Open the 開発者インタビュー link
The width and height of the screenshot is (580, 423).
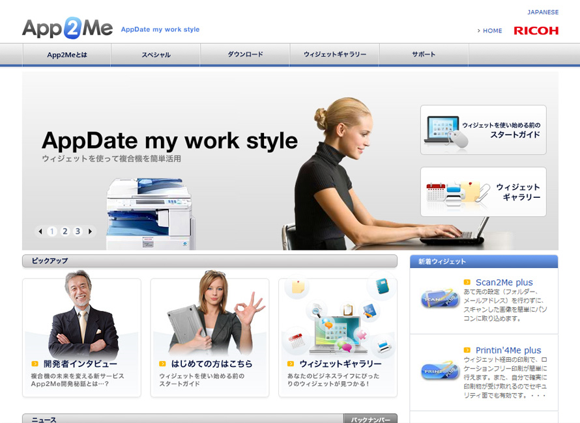point(80,364)
